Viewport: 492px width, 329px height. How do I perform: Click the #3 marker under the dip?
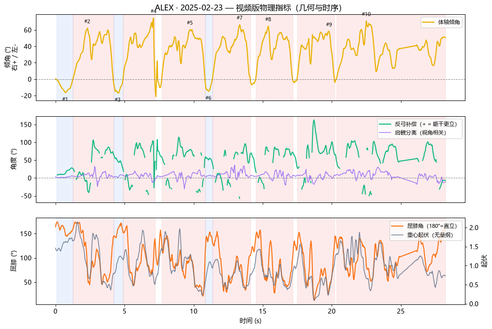tap(118, 99)
